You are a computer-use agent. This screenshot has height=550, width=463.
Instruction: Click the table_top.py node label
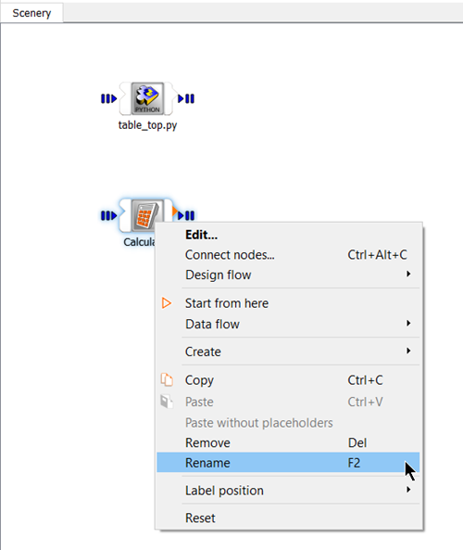[147, 125]
